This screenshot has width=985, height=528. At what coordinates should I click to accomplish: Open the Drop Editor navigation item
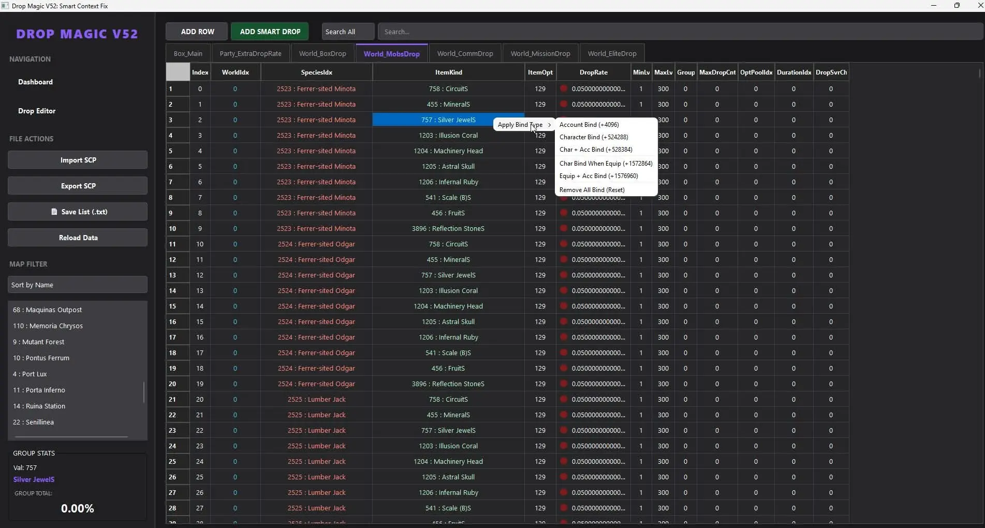click(37, 111)
